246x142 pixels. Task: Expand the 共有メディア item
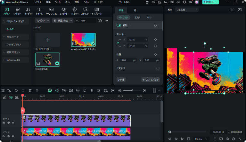point(4,37)
